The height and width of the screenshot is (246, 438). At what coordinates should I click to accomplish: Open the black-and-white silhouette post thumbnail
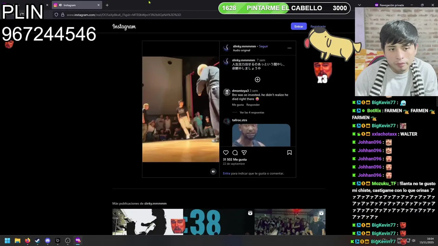pyautogui.click(x=148, y=222)
